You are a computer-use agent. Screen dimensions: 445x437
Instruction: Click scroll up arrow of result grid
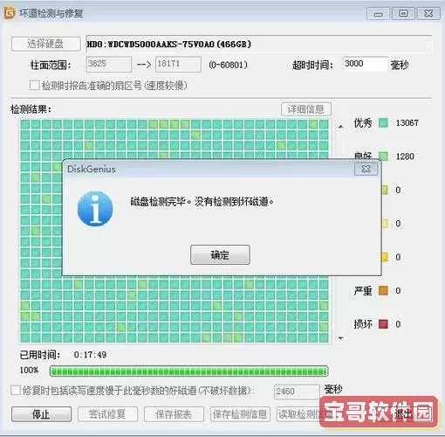[340, 127]
